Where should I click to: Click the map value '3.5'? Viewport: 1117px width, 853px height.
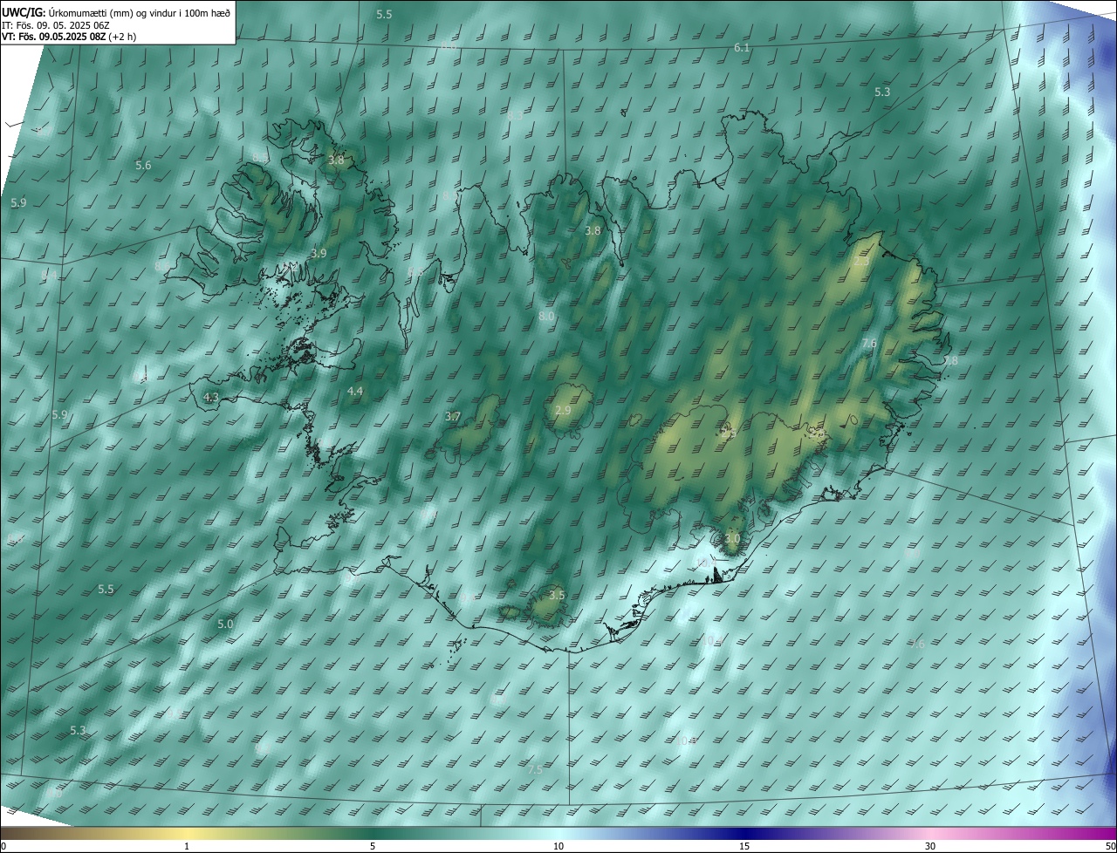pos(557,596)
